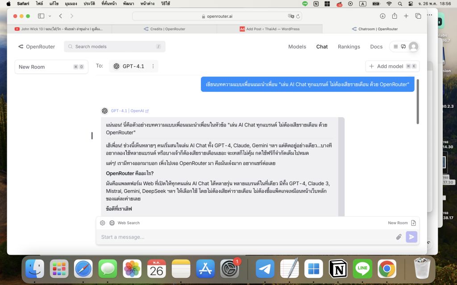Open App Store in the Dock

tap(205, 269)
